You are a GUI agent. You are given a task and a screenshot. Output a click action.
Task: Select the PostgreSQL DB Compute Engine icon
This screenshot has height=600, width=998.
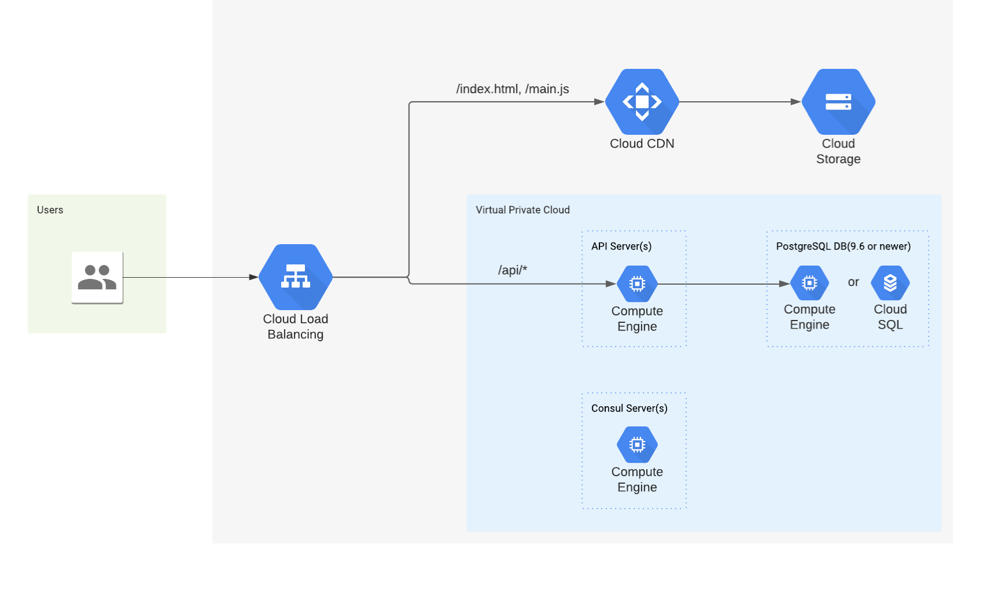coord(809,283)
